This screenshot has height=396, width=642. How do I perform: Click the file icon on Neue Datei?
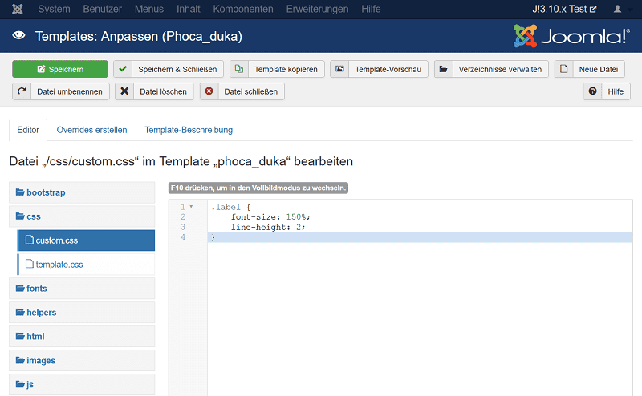pos(564,69)
